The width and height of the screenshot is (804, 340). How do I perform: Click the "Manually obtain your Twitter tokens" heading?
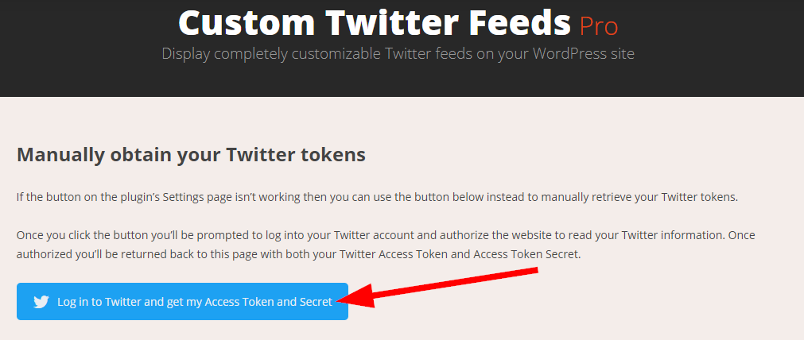191,155
